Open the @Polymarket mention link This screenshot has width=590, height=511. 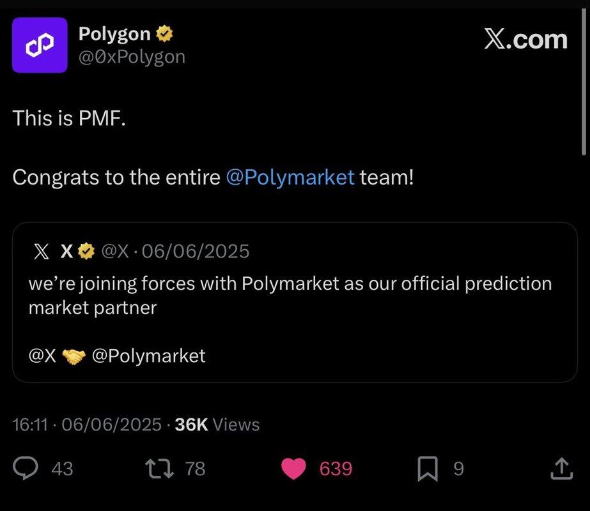(x=290, y=177)
